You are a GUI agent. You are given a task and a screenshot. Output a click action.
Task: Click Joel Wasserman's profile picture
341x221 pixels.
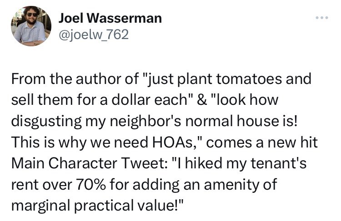tap(31, 26)
